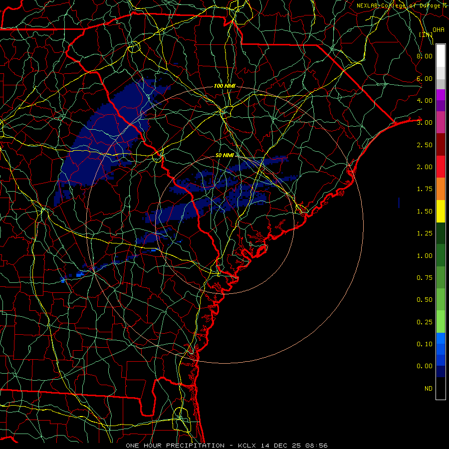Click the '6.00' legend value
The width and height of the screenshot is (449, 449).
pyautogui.click(x=425, y=78)
